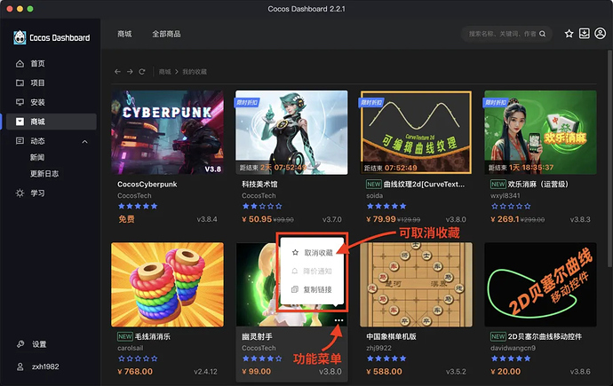Click the forward navigation arrow
The width and height of the screenshot is (613, 386).
pos(130,72)
